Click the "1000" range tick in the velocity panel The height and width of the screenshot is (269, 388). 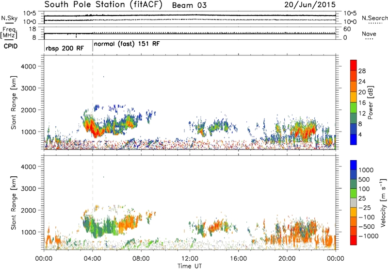pyautogui.click(x=28, y=232)
